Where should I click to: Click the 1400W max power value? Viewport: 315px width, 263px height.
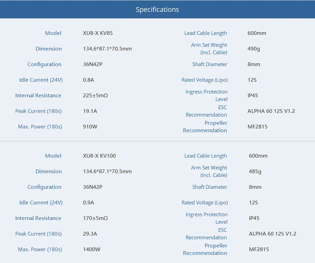click(91, 249)
